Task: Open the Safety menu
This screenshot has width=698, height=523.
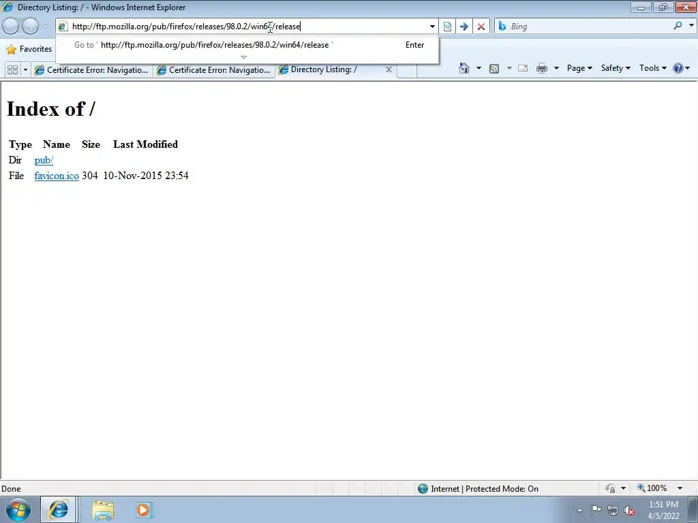Action: click(616, 68)
